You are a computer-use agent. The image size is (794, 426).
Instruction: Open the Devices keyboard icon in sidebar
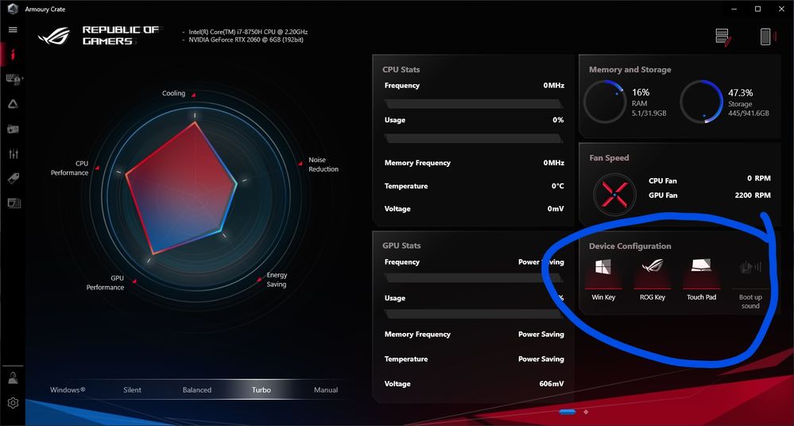coord(13,79)
